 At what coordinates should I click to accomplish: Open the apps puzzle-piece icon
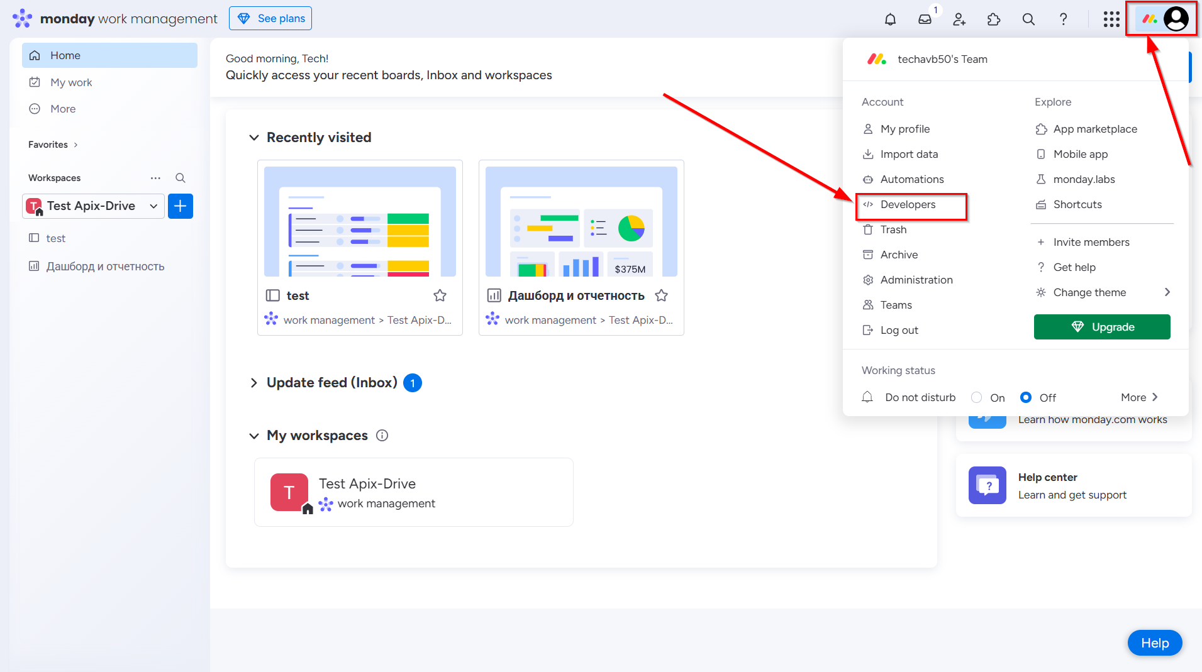point(994,19)
